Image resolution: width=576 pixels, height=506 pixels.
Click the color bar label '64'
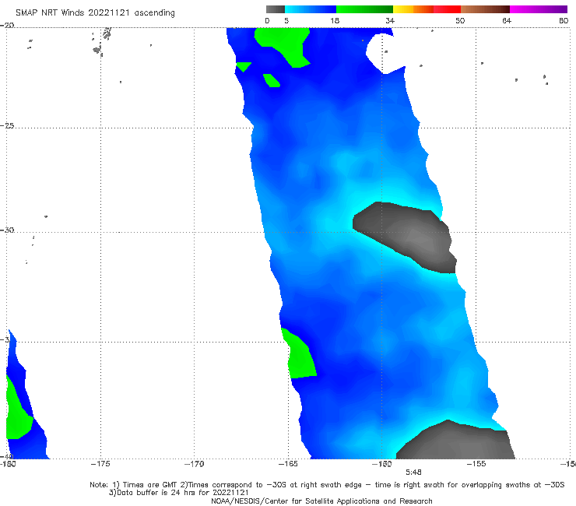[x=507, y=20]
